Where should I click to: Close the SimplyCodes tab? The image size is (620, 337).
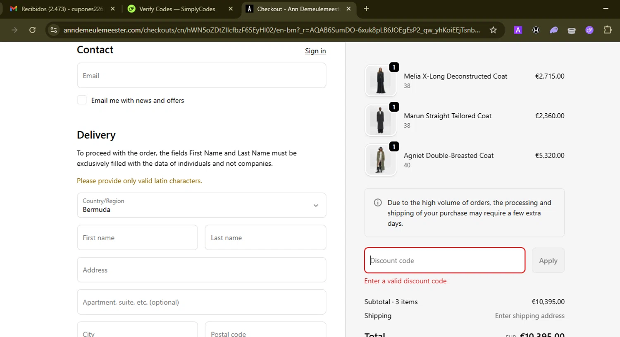pos(231,9)
